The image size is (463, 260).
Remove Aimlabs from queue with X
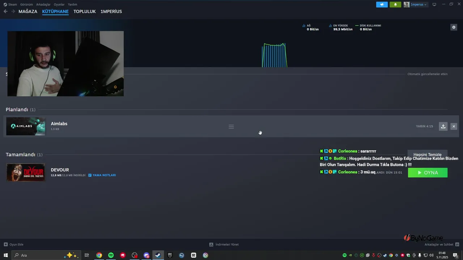click(454, 126)
